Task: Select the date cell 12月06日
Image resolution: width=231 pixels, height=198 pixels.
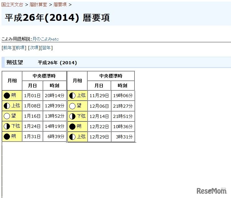Action: pyautogui.click(x=99, y=106)
